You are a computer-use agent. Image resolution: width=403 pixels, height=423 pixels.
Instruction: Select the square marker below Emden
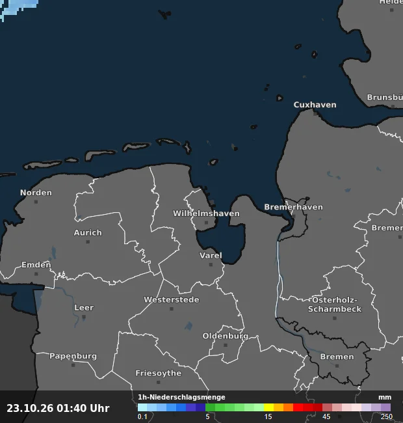coord(36,274)
